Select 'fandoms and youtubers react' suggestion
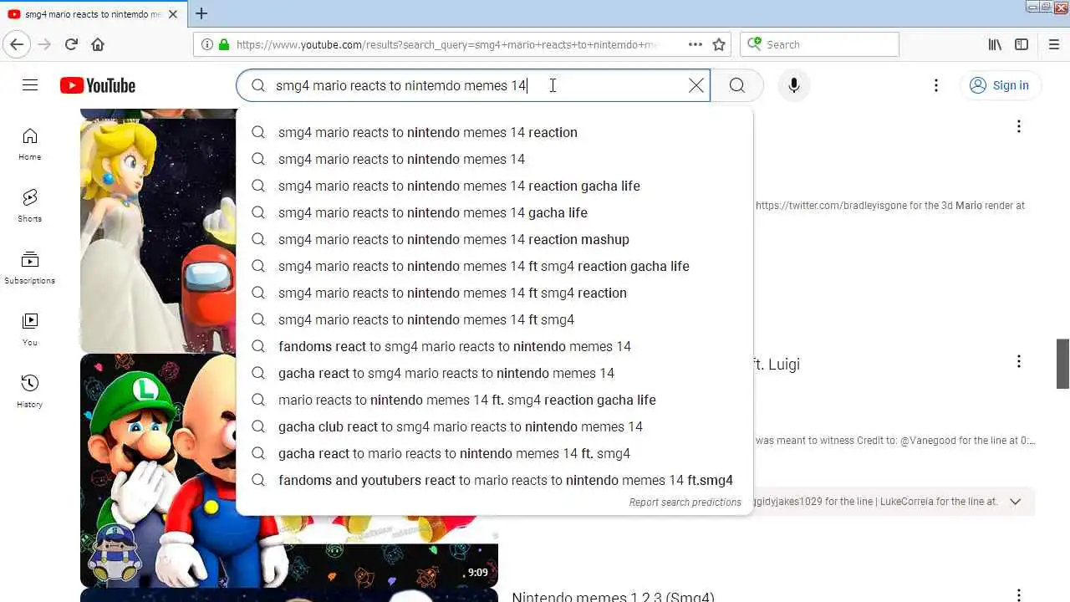 [x=495, y=480]
